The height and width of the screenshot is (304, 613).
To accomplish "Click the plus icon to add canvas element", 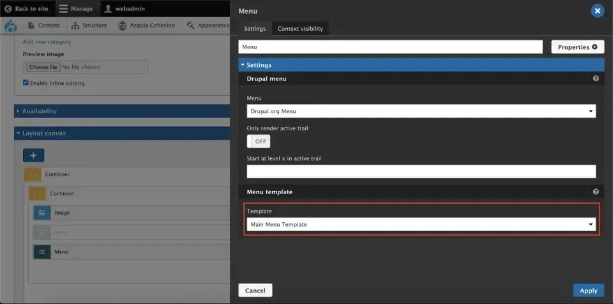I will point(34,155).
